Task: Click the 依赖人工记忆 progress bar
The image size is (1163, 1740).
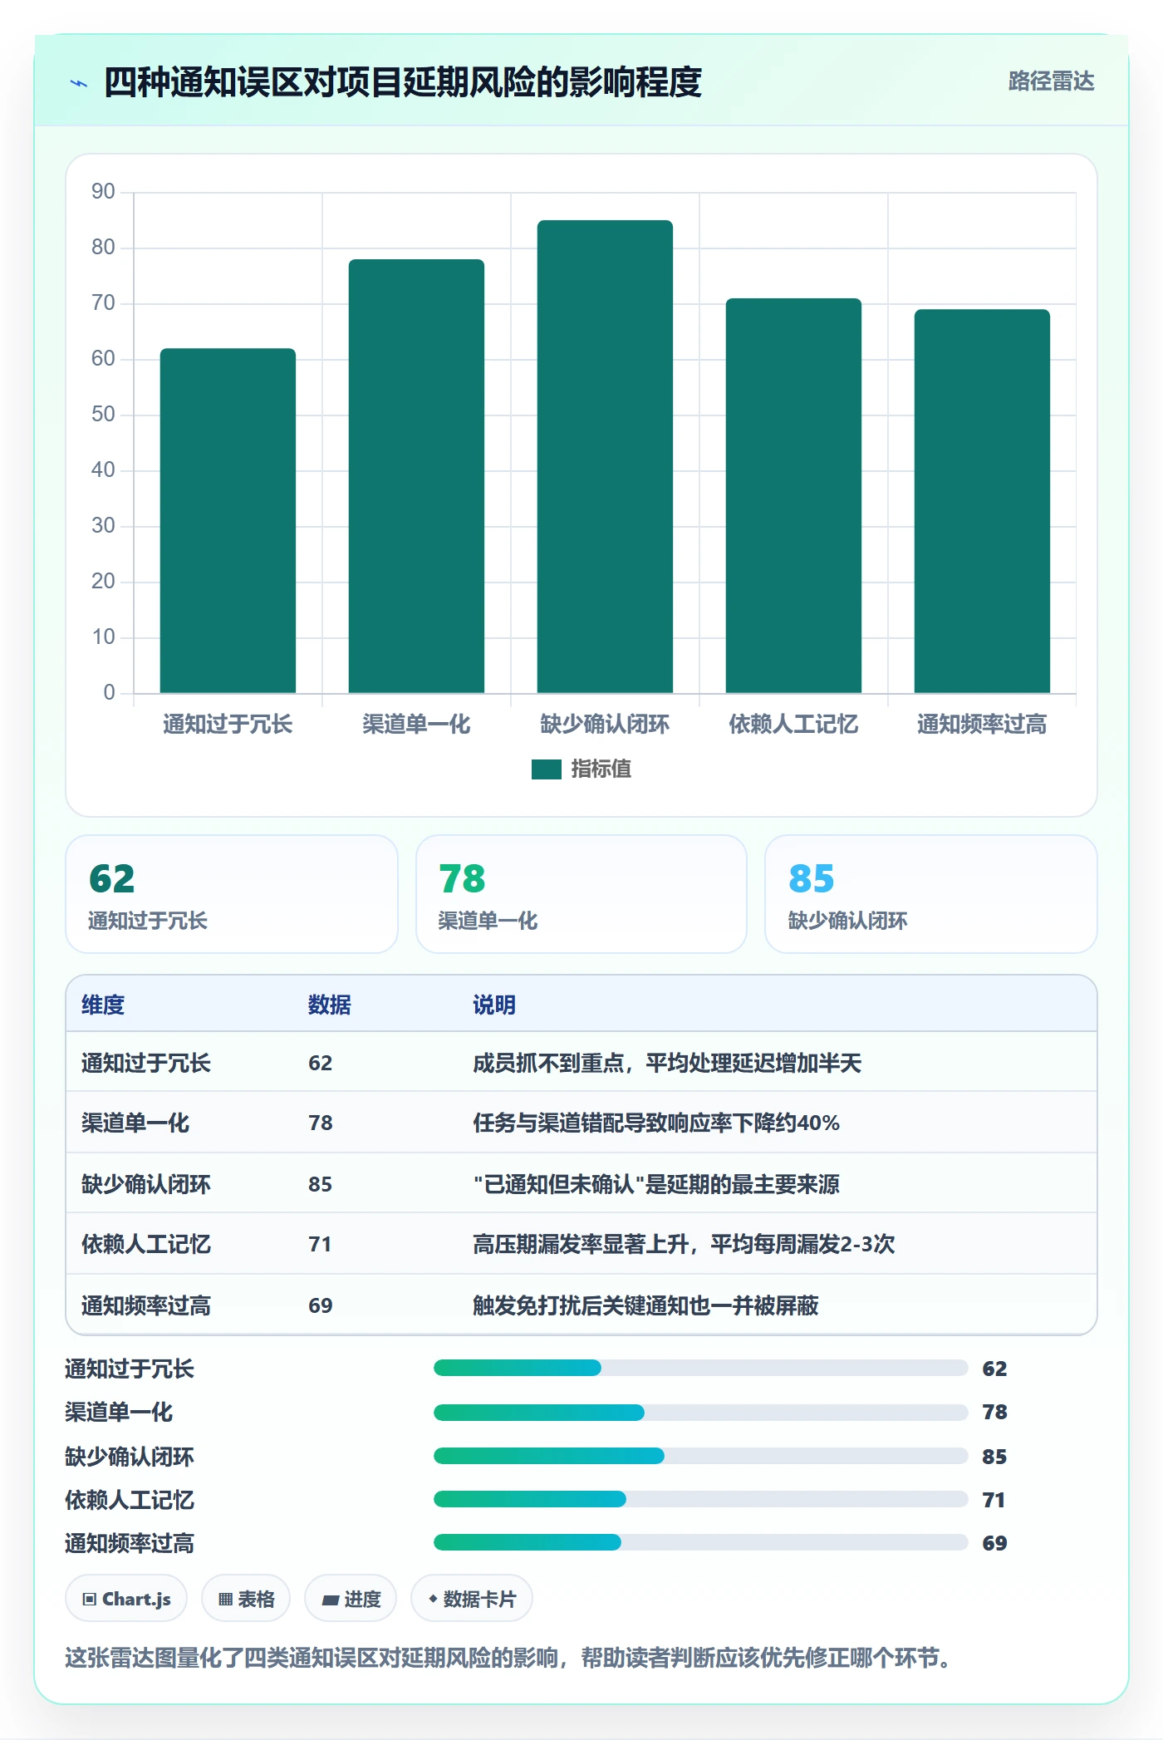Action: point(700,1499)
